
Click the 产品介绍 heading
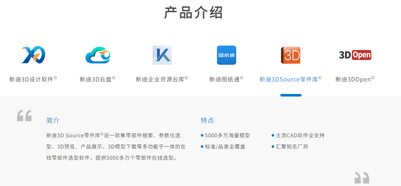click(193, 13)
